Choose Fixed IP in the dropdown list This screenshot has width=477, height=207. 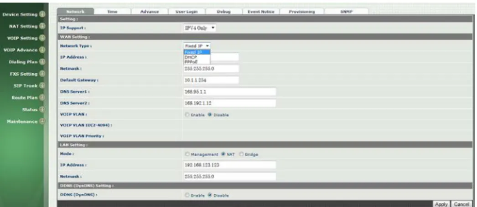click(x=197, y=52)
